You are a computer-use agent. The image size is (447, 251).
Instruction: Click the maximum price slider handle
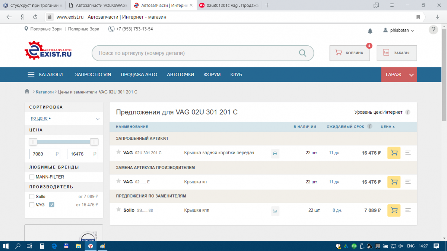[x=94, y=142]
